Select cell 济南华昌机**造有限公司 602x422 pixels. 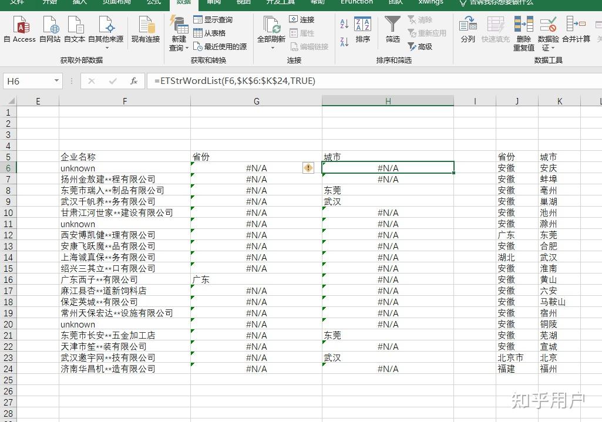click(125, 369)
